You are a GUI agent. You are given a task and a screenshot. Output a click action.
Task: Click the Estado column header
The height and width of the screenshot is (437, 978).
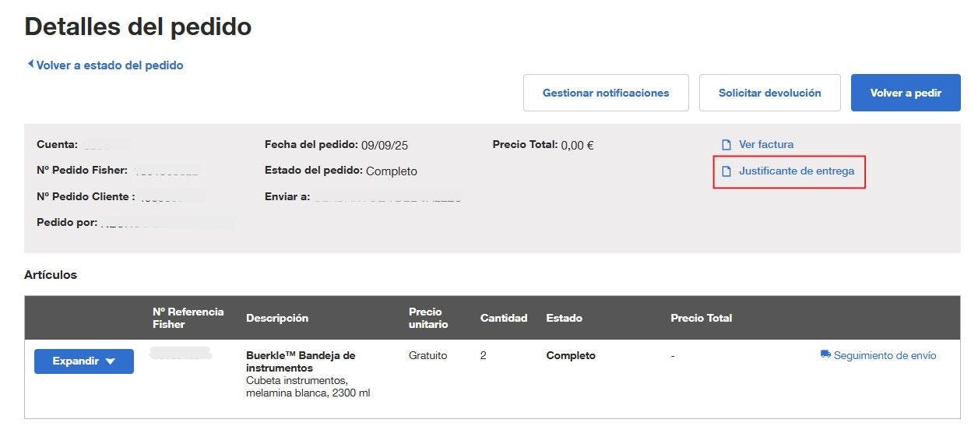(565, 318)
